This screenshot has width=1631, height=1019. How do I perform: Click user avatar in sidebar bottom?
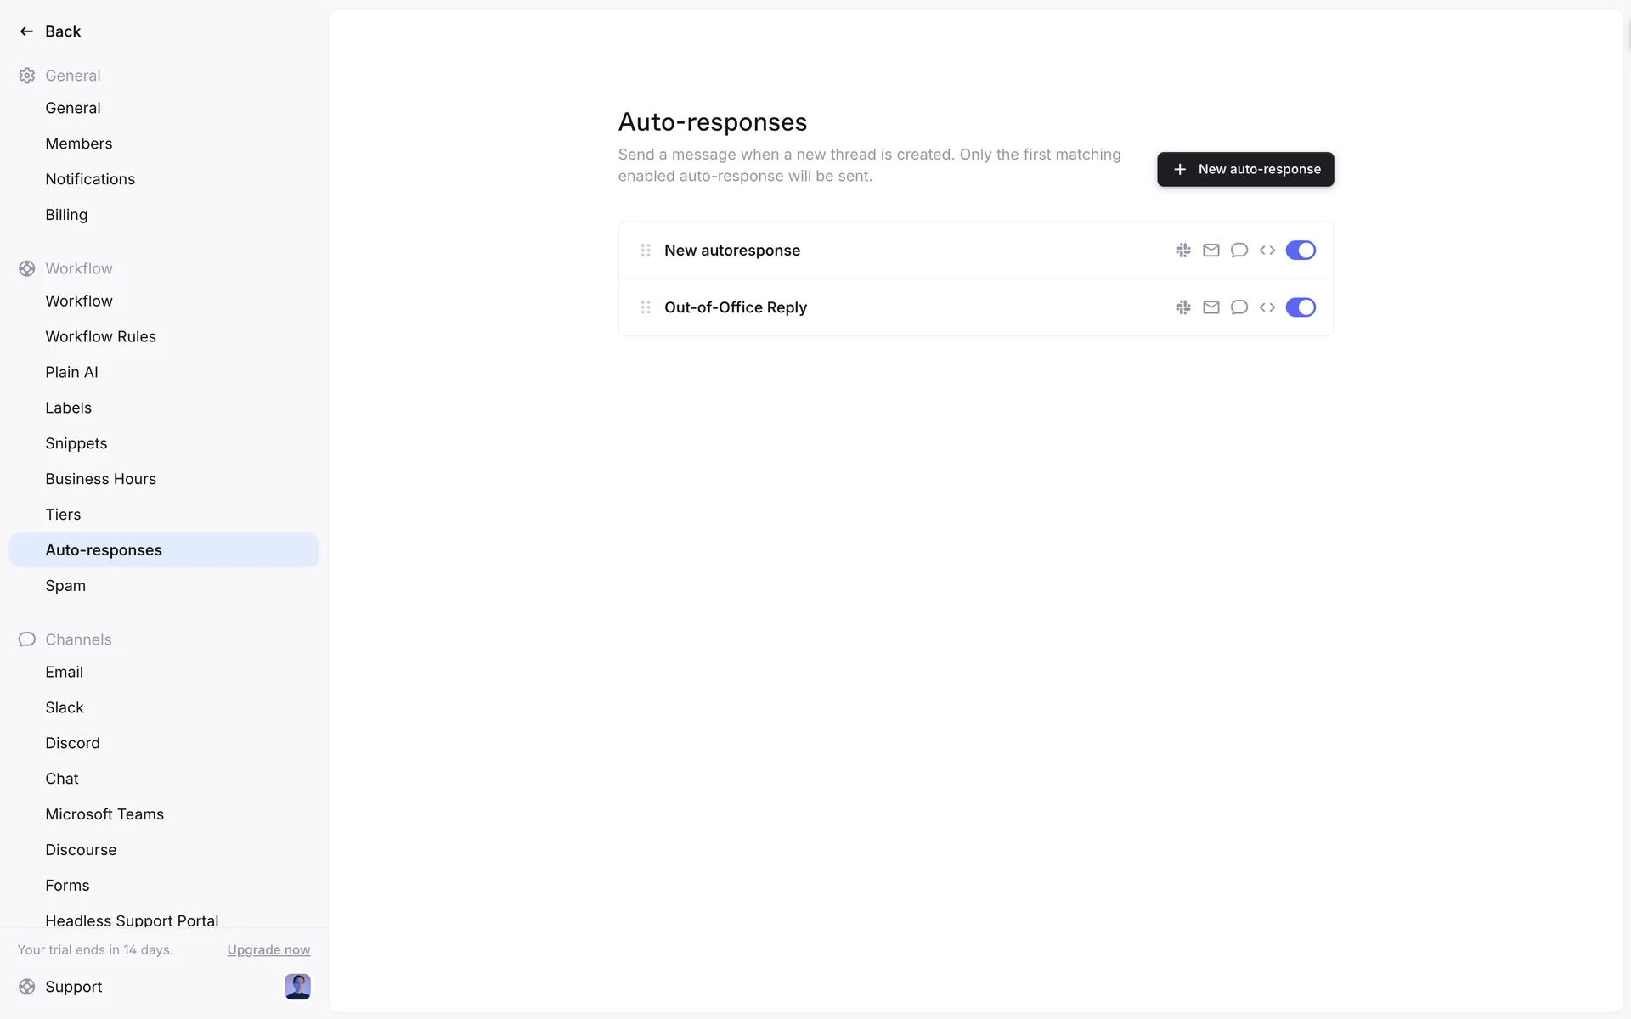coord(297,986)
